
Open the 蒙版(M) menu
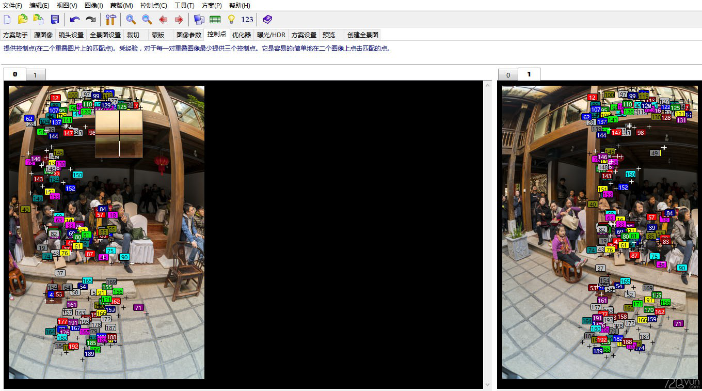click(x=121, y=5)
